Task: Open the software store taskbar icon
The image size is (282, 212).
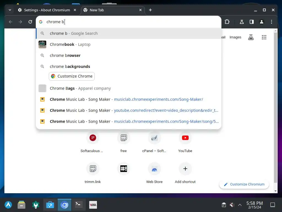Action: (x=50, y=205)
